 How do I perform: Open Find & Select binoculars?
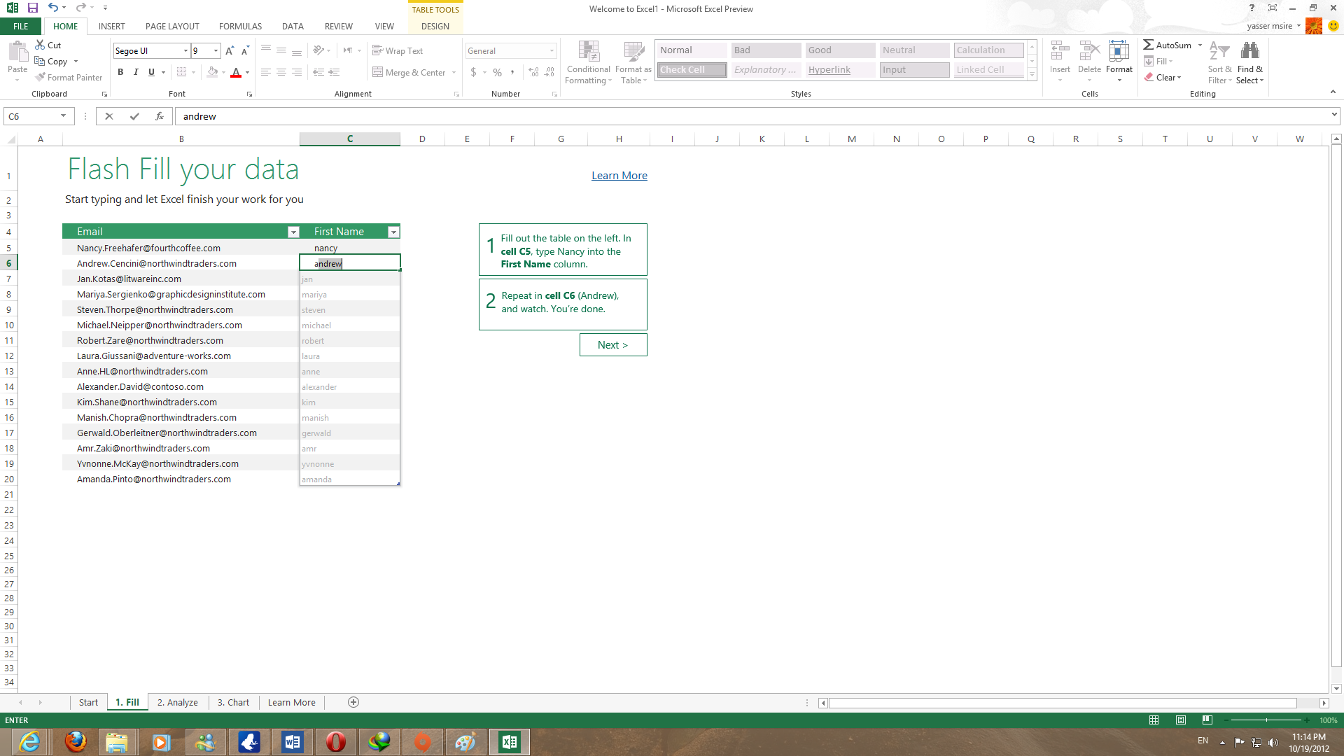tap(1250, 62)
